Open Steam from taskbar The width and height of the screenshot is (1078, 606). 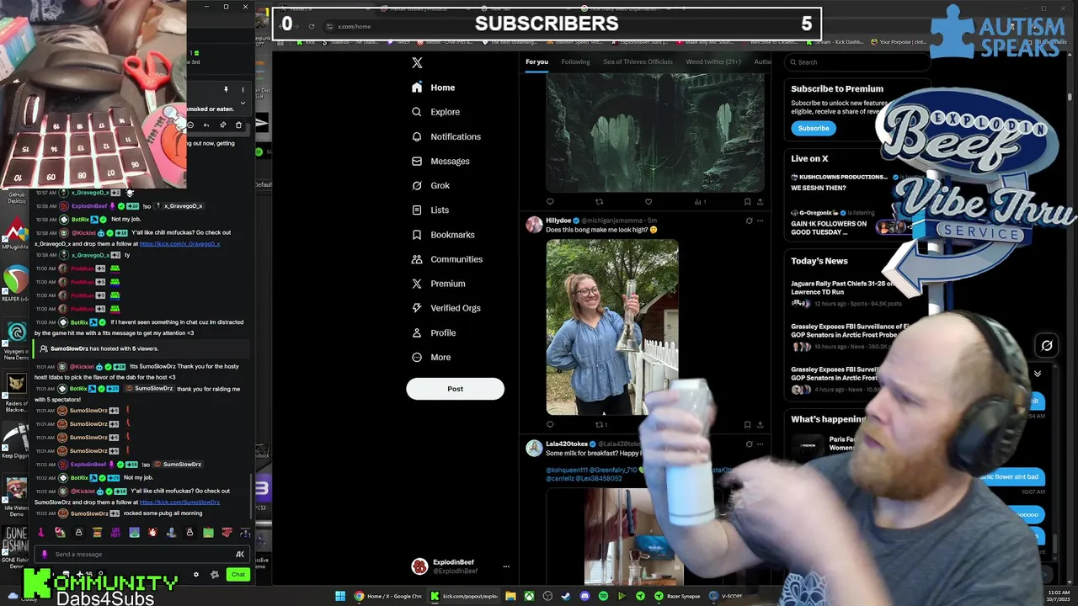pyautogui.click(x=566, y=596)
